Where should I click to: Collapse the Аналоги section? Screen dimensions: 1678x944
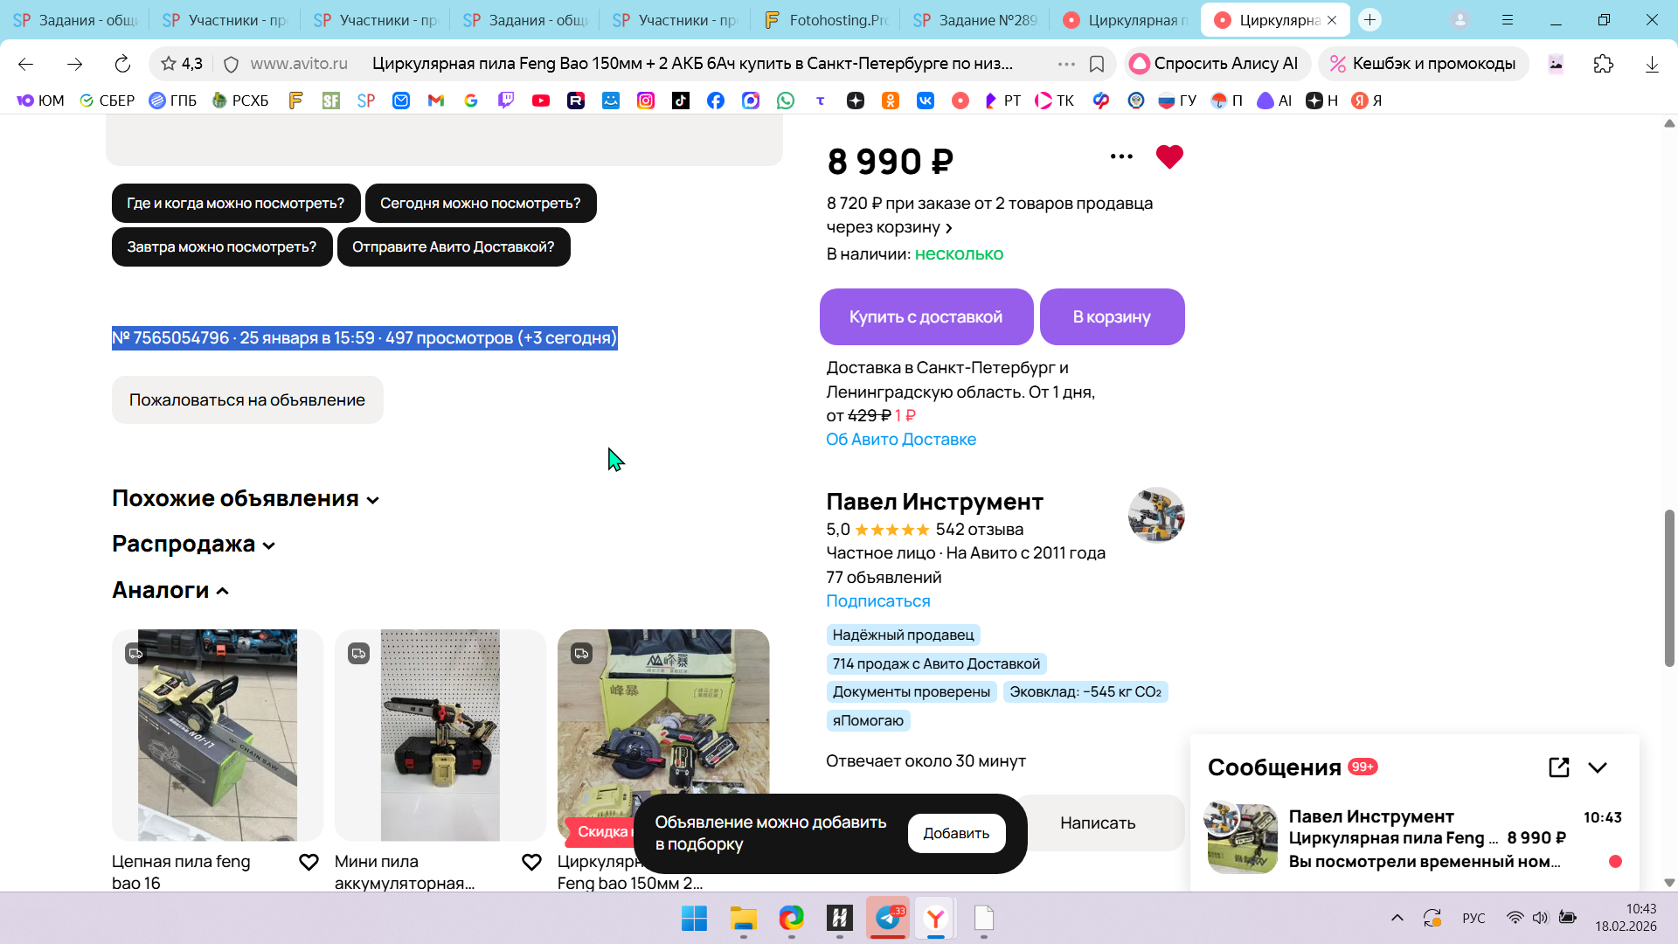[x=170, y=591]
